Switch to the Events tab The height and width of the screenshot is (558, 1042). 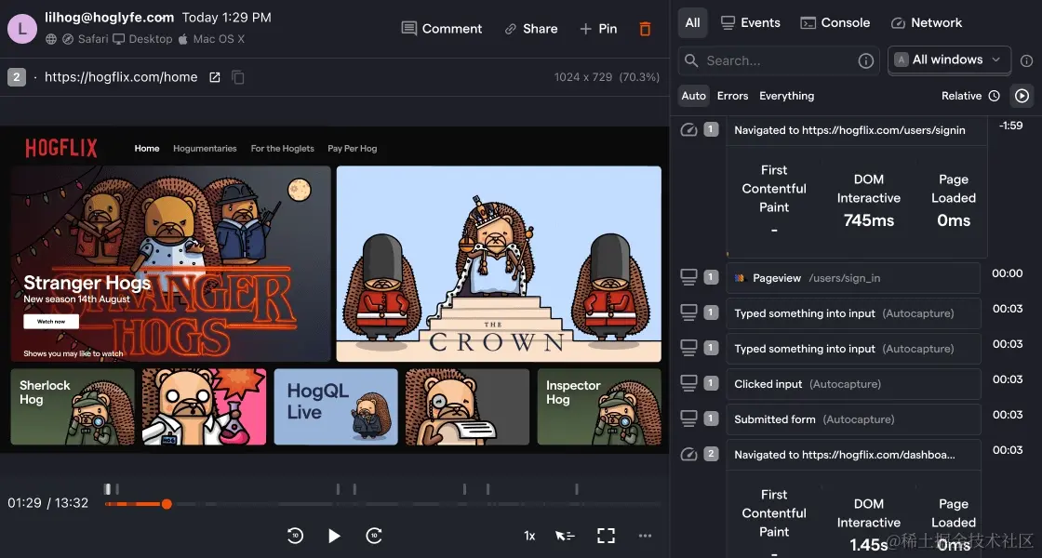[x=750, y=22]
